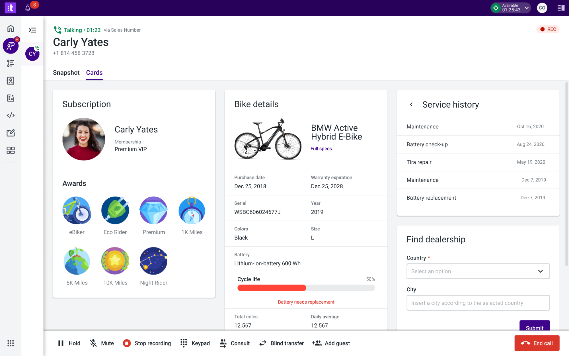Open Full specs for the E-Bike
The height and width of the screenshot is (356, 569).
[x=321, y=148]
